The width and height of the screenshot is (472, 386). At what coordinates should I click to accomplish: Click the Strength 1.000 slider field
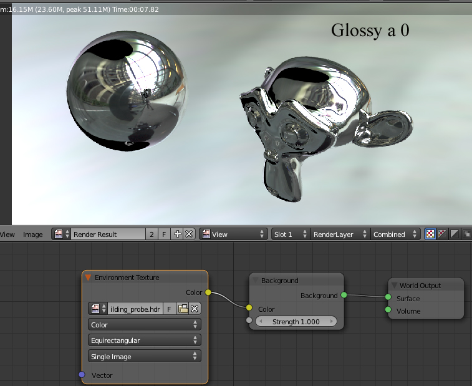click(x=296, y=322)
